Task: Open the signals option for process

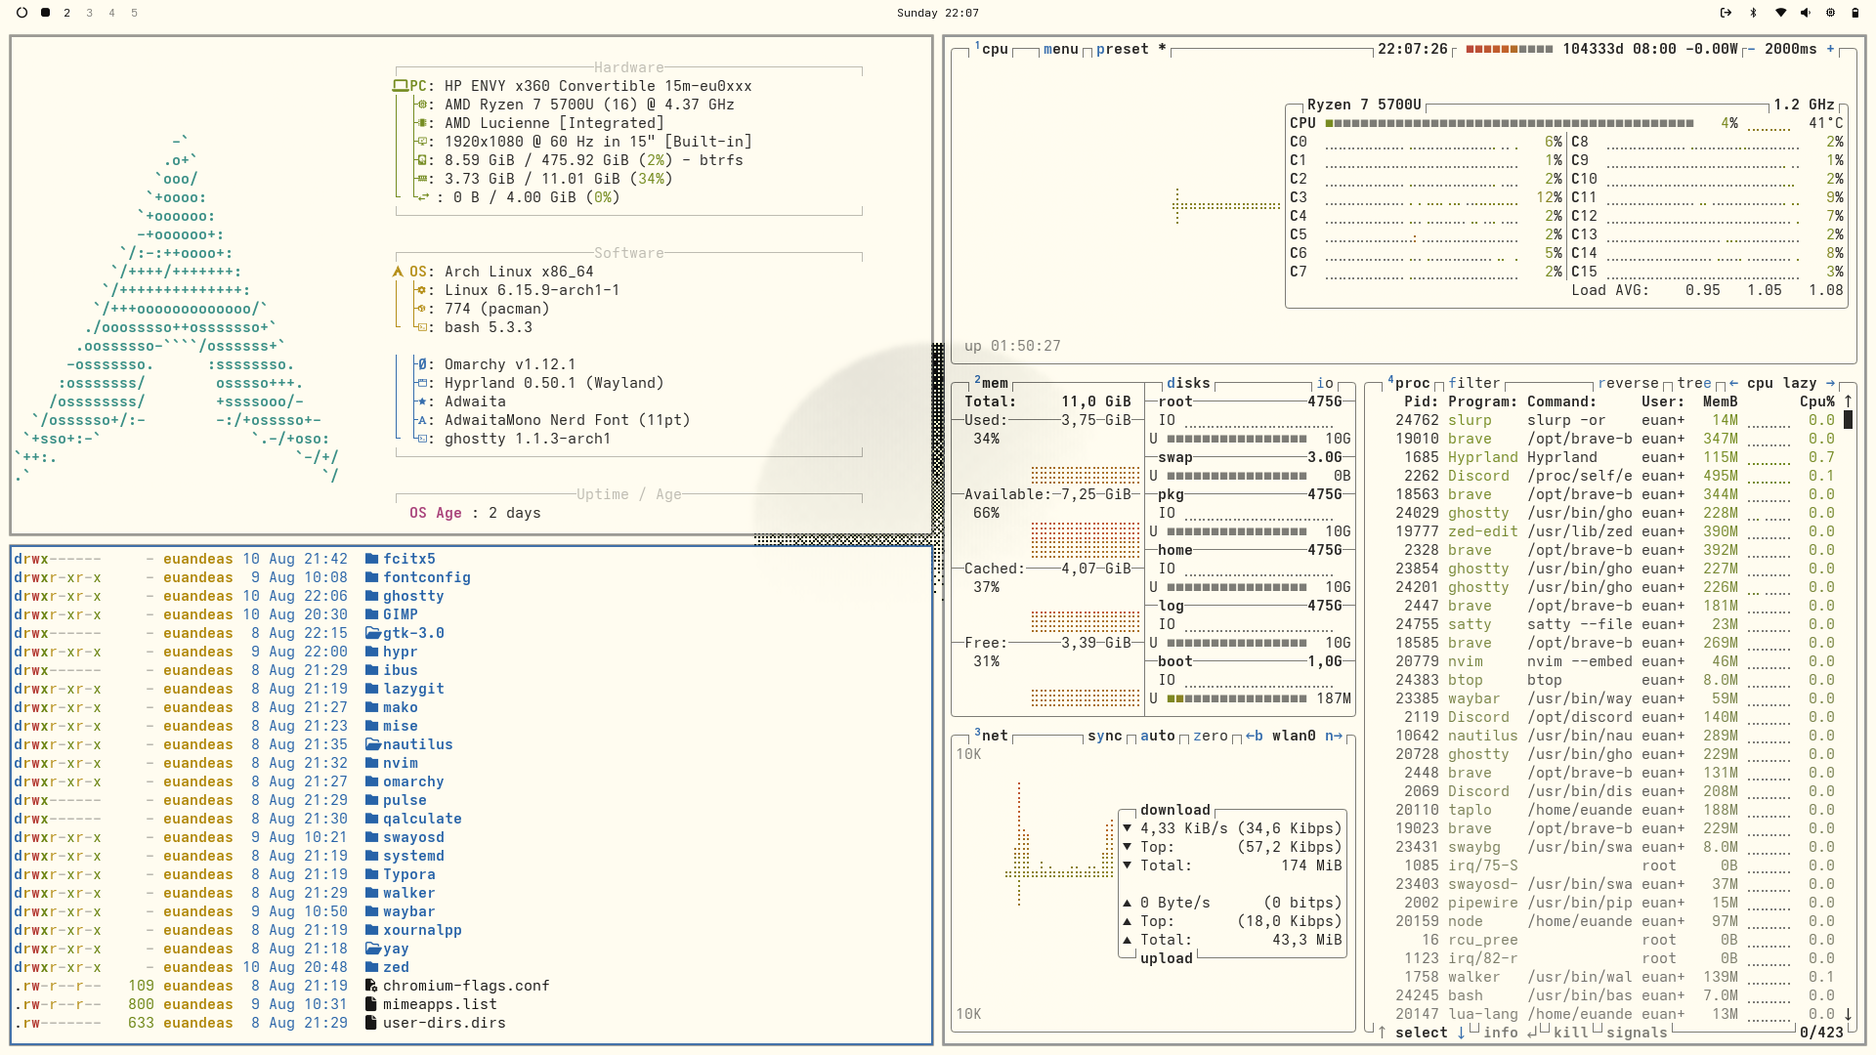Action: pos(1636,1033)
